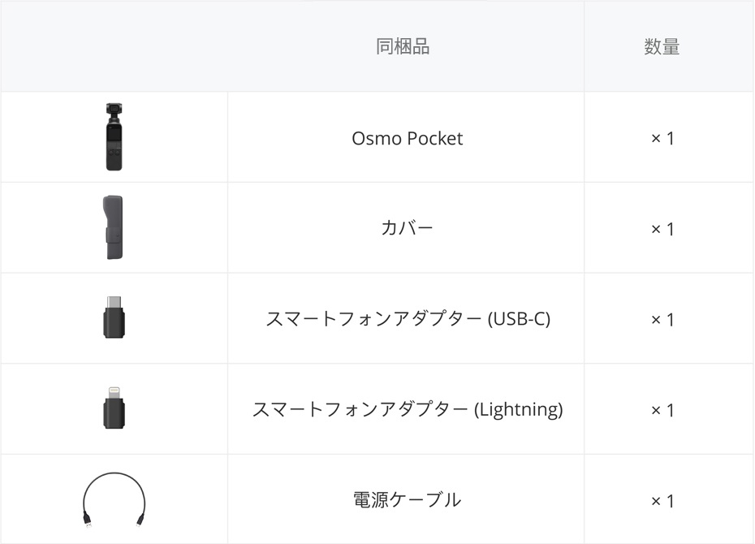The height and width of the screenshot is (544, 755).
Task: Click the USB-C smartphone adapter icon
Action: [114, 317]
